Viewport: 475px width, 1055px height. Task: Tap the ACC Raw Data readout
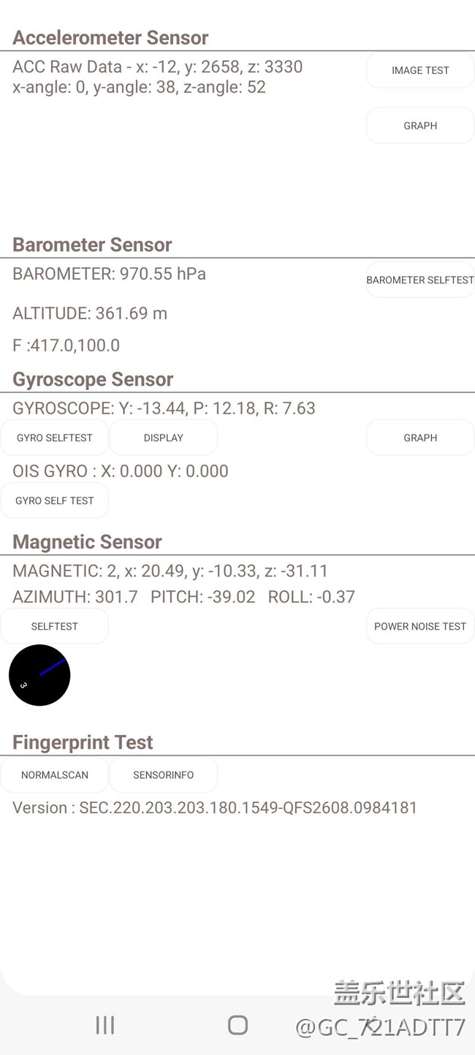(157, 67)
